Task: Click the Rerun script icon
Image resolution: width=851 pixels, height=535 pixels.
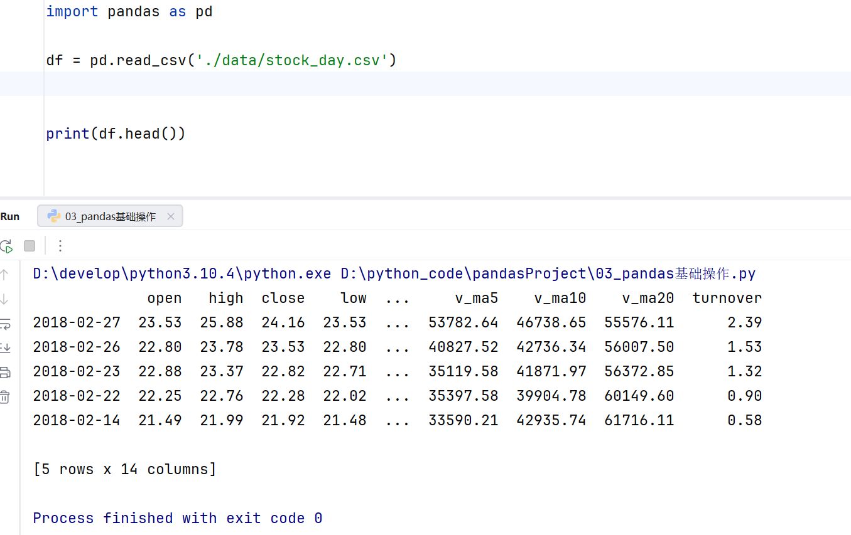Action: 6,246
